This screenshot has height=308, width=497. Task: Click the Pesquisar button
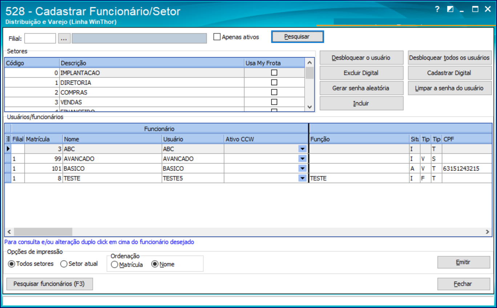pos(297,37)
